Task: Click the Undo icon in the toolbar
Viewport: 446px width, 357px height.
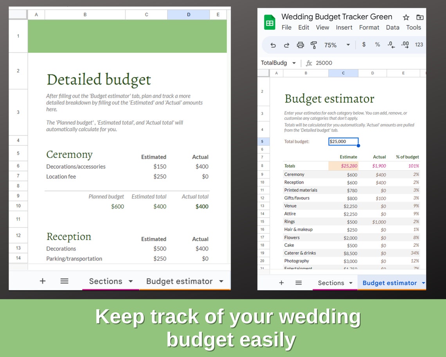Action: pos(273,45)
